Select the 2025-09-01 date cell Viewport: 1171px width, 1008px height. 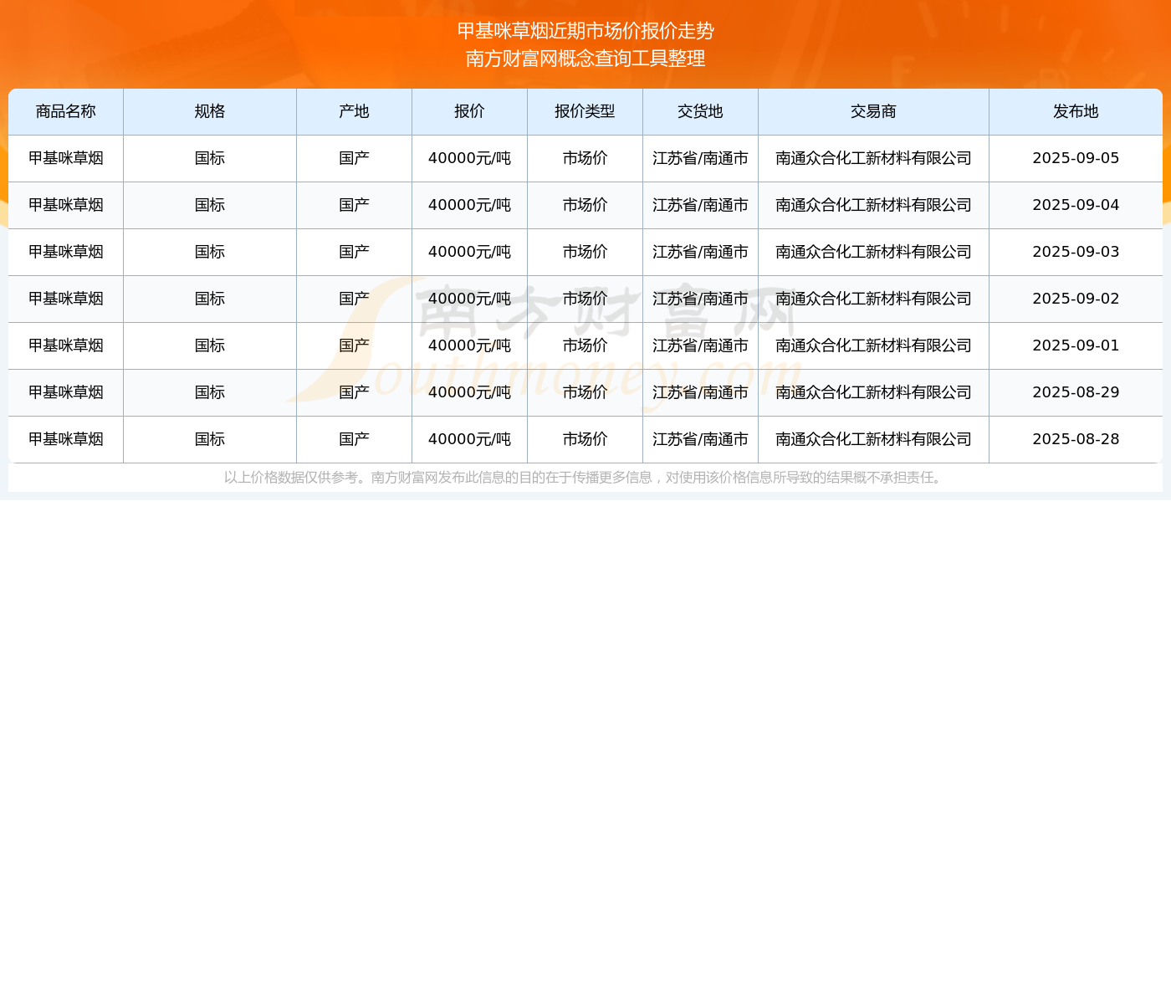click(1076, 346)
